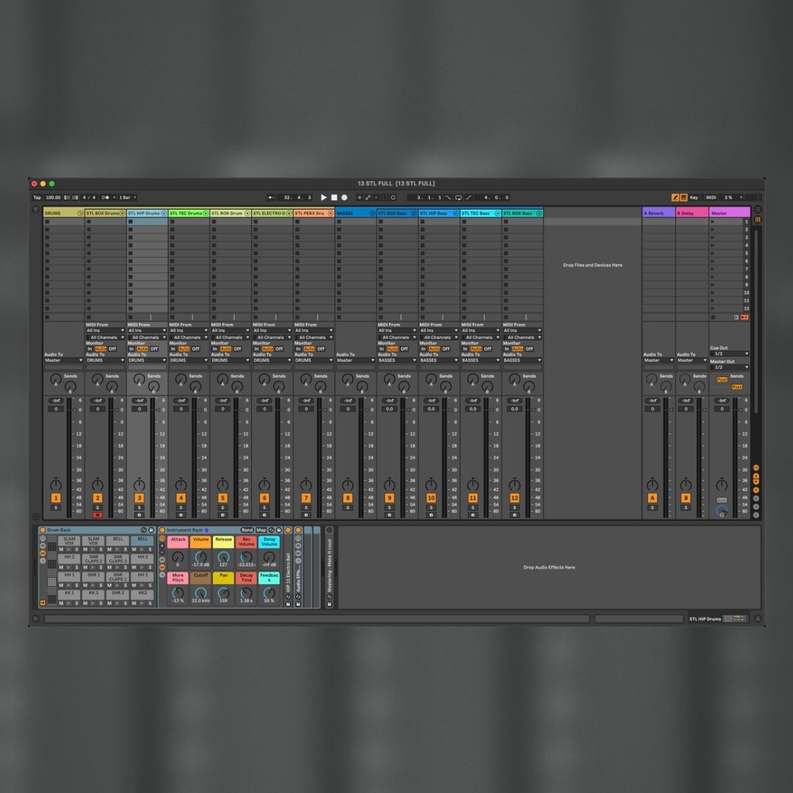Click Session Record circle button
Screen dimensions: 793x793
(393, 197)
